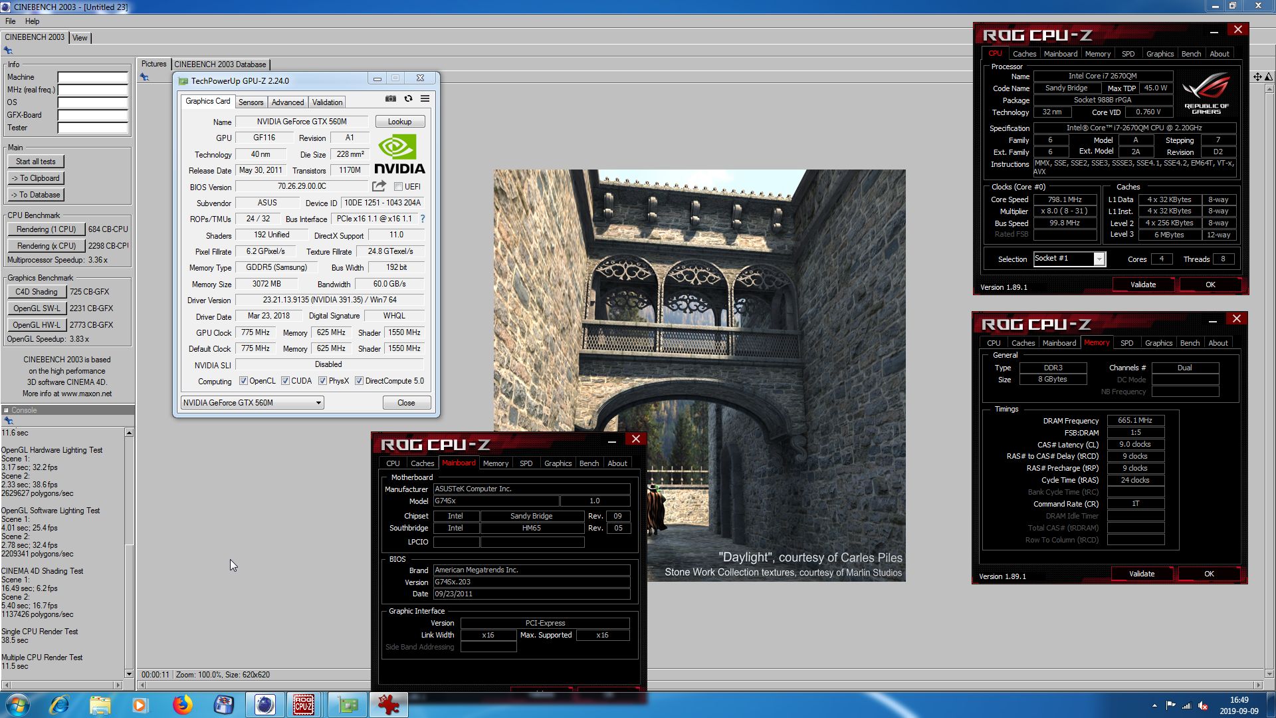Run C4D Shading benchmark

pos(37,292)
